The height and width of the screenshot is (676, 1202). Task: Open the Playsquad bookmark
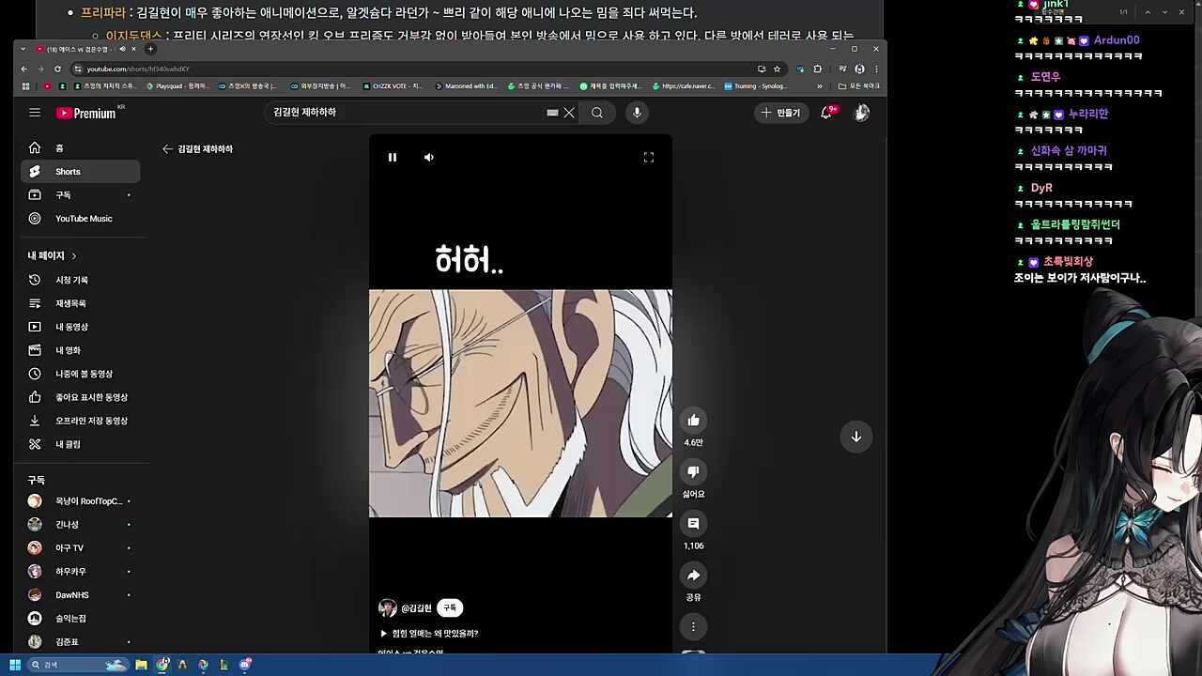(177, 86)
